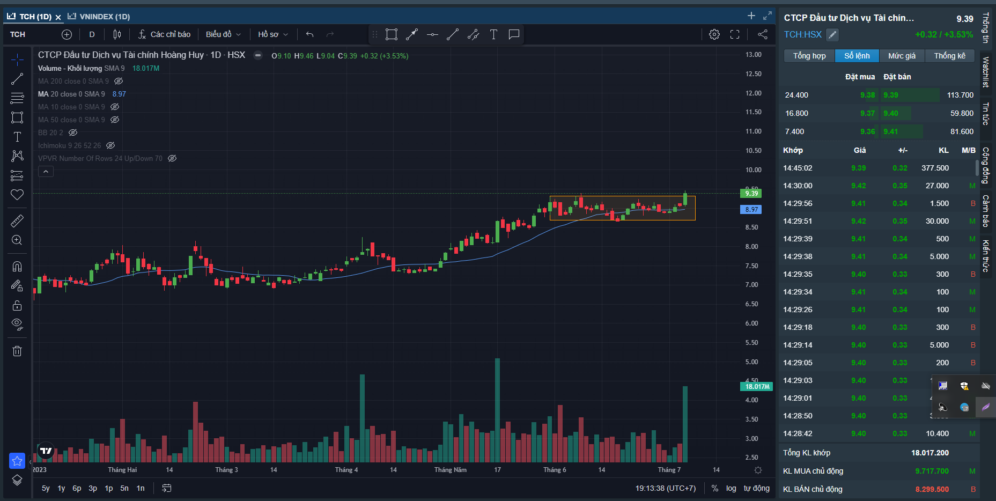The height and width of the screenshot is (501, 996).
Task: Set chart range to 5y
Action: coord(46,488)
